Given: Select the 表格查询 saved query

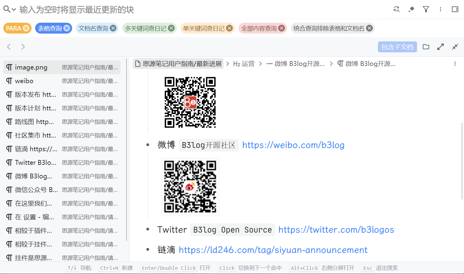Looking at the screenshot, I should click(50, 28).
